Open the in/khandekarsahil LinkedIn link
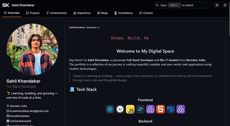The width and height of the screenshot is (230, 126). coord(20,121)
